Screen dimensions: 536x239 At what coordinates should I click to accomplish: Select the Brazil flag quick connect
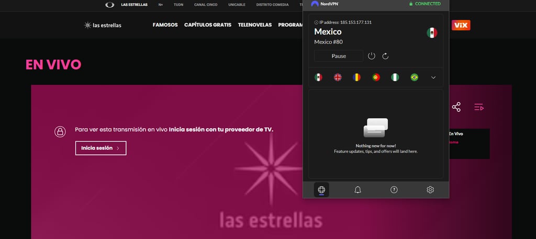415,77
